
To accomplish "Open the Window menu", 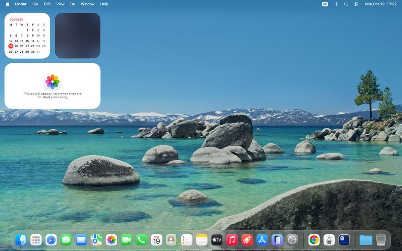I will [x=88, y=4].
